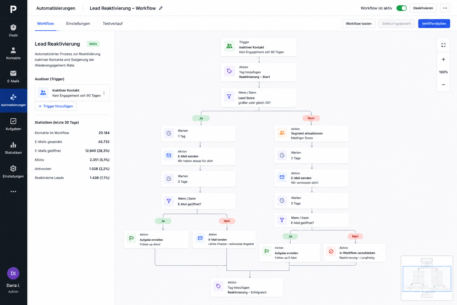Select the Wir vermissen dich! email node
This screenshot has width=457, height=305.
(x=312, y=178)
